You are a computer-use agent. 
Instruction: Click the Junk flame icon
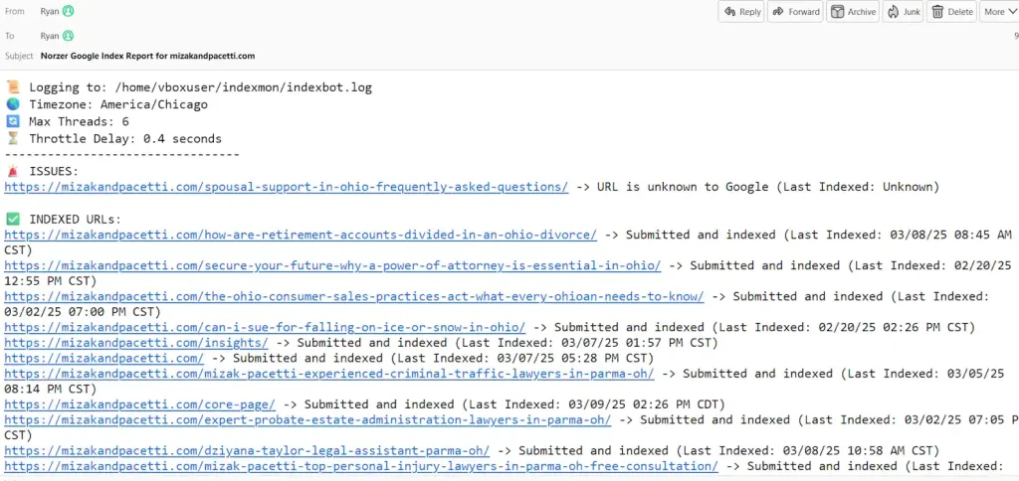893,12
